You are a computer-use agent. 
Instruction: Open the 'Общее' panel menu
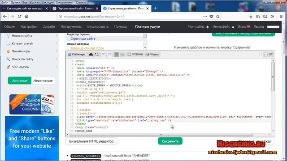click(9, 27)
